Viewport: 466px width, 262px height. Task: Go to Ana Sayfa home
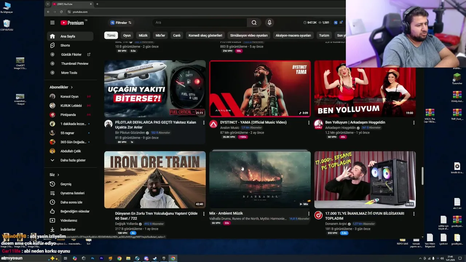click(70, 36)
